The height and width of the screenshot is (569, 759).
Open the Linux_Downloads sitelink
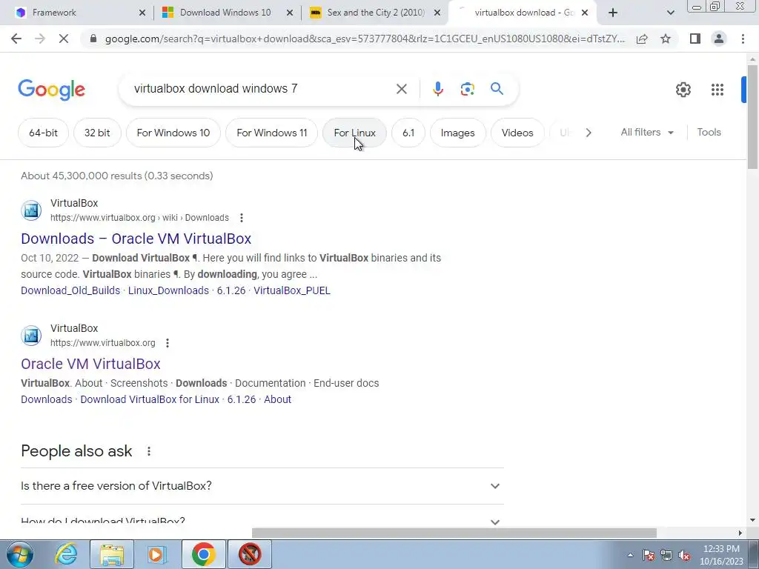[168, 290]
